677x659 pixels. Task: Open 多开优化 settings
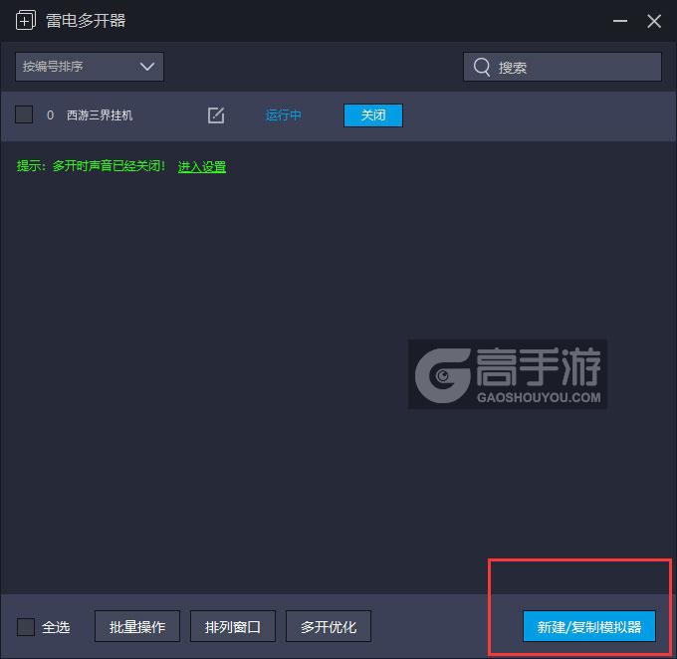pyautogui.click(x=329, y=626)
